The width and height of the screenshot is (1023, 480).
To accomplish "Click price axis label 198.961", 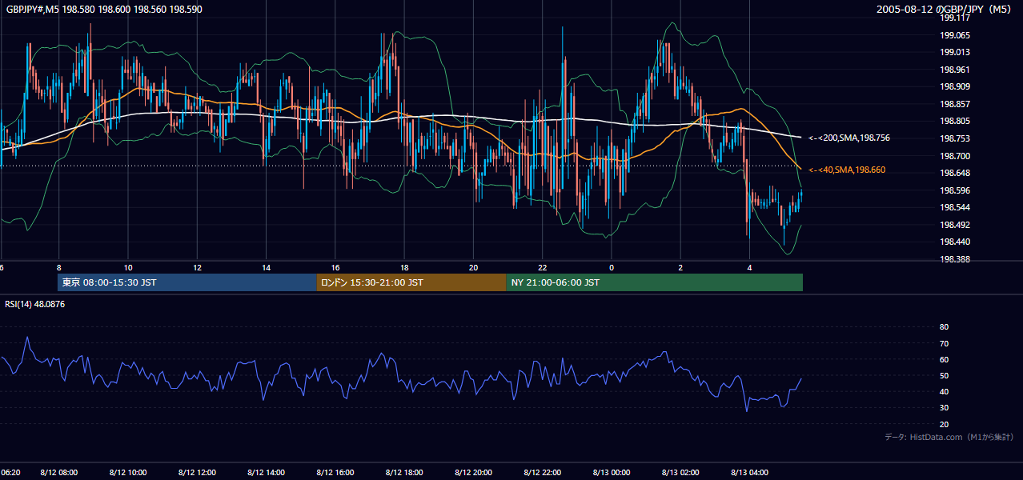I will tap(955, 70).
